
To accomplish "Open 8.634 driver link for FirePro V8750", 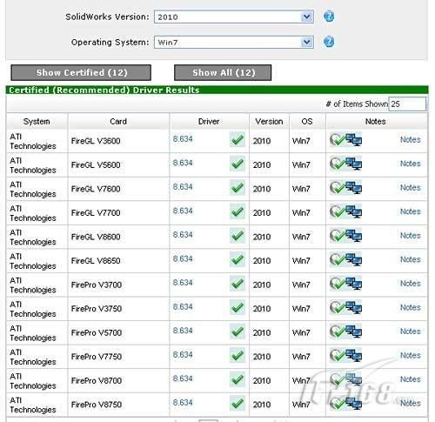I will 183,403.
